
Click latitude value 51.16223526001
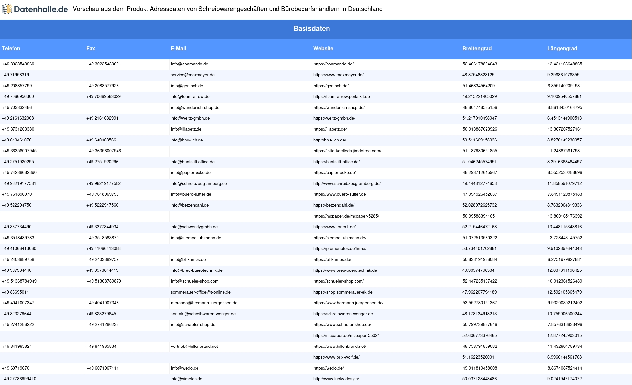pos(478,357)
